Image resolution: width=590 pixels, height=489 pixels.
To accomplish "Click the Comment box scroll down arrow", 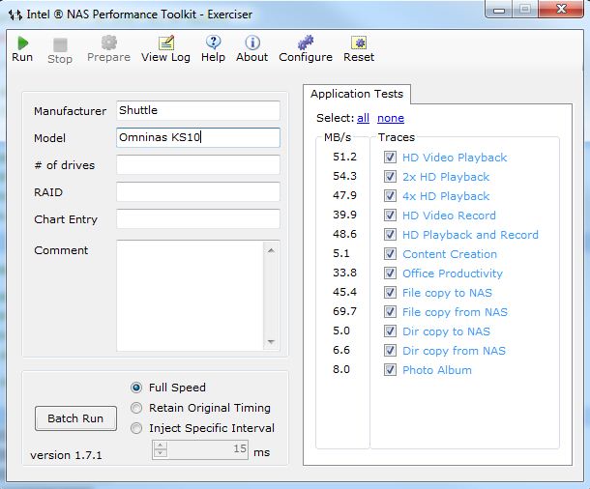I will [271, 342].
